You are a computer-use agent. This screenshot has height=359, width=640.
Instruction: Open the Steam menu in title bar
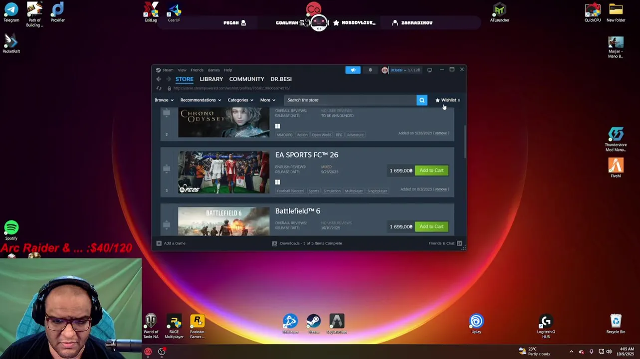tap(168, 70)
